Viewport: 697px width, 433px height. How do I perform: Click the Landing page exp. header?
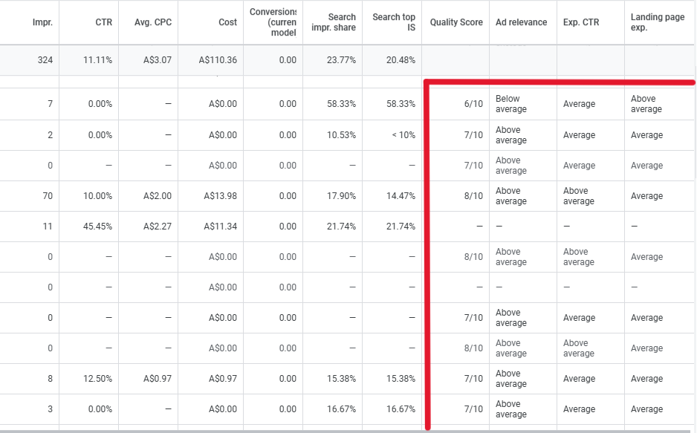(658, 22)
